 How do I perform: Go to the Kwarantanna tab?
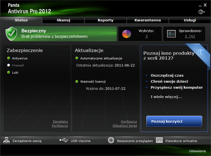[x=147, y=20]
